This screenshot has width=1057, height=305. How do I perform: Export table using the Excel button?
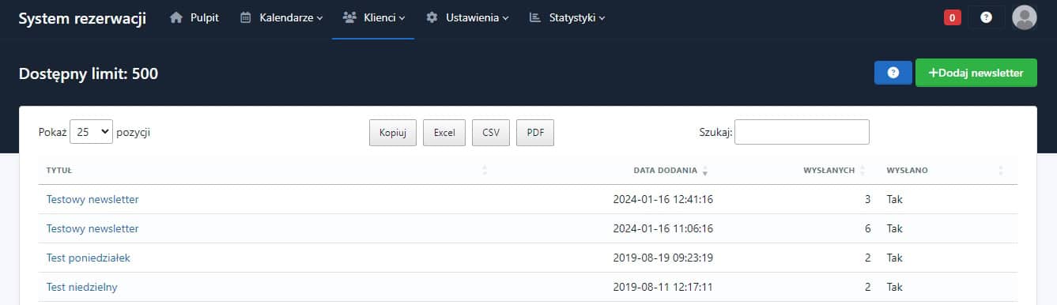444,134
